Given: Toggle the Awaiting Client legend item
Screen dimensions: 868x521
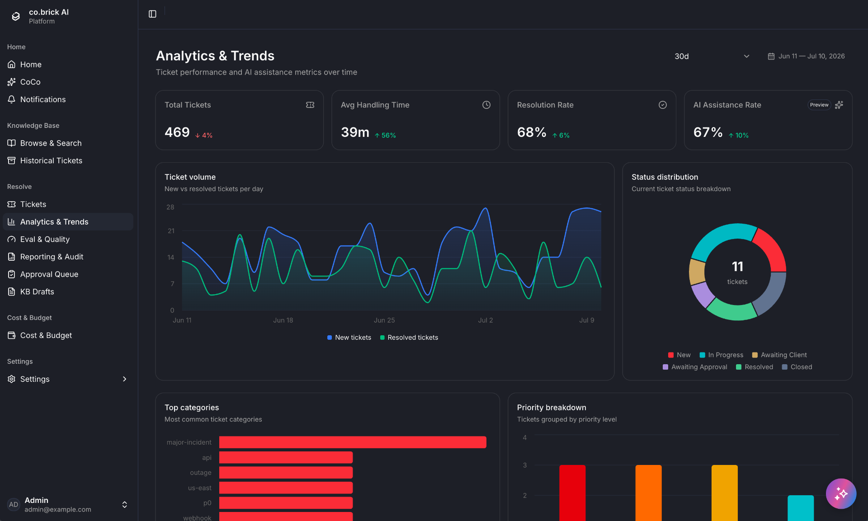Looking at the screenshot, I should [x=779, y=355].
